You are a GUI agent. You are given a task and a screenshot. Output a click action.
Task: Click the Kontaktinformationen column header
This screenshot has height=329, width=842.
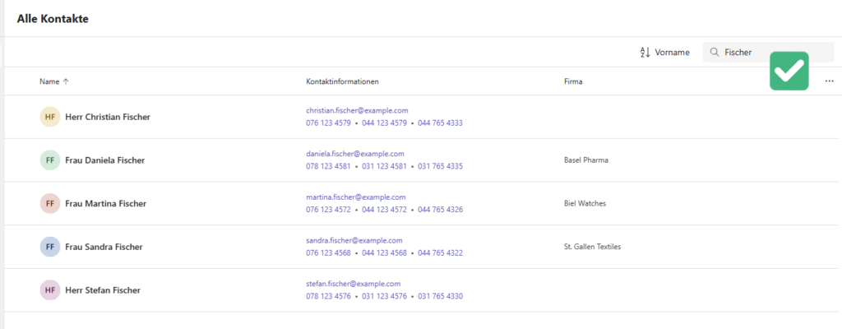click(341, 81)
